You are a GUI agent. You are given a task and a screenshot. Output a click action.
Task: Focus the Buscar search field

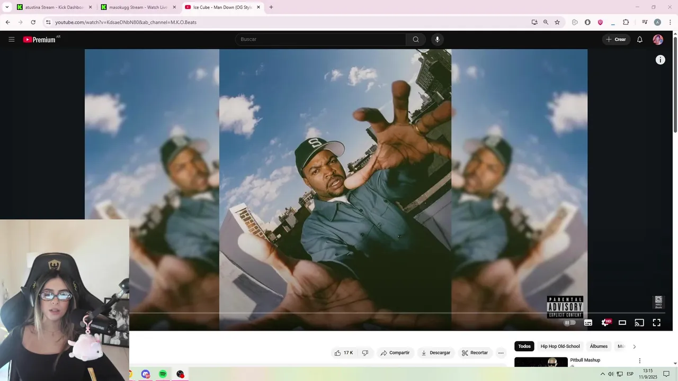click(x=322, y=39)
